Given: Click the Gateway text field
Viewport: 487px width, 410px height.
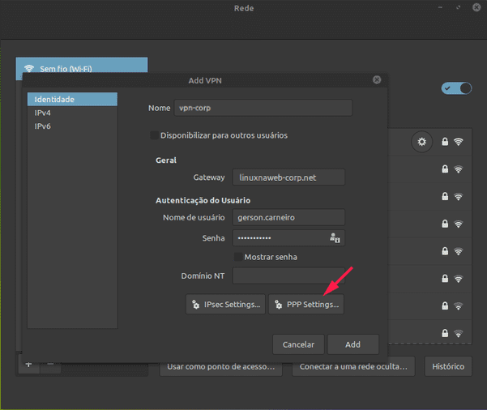Looking at the screenshot, I should pos(288,177).
